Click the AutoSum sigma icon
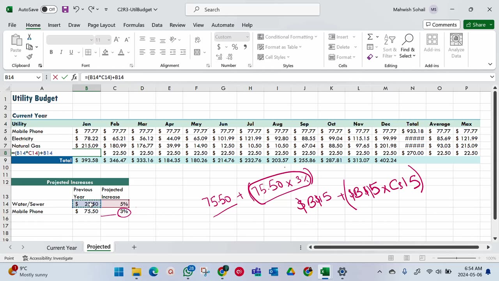499x281 pixels. (x=370, y=37)
